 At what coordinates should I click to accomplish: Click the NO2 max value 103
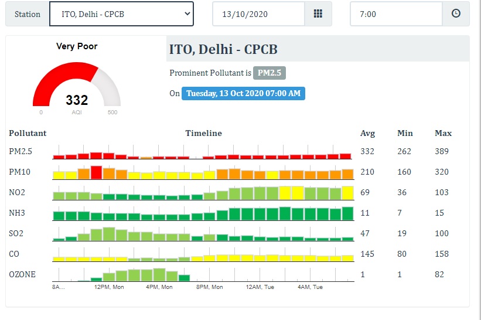coord(442,192)
